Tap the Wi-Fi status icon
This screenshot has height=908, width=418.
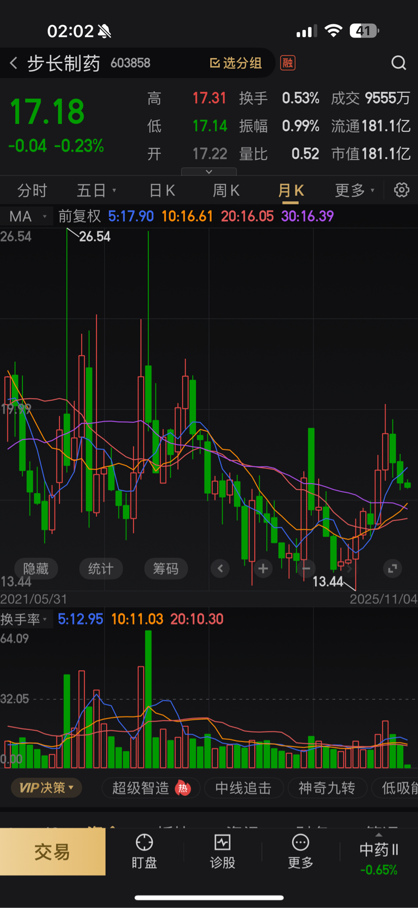333,30
